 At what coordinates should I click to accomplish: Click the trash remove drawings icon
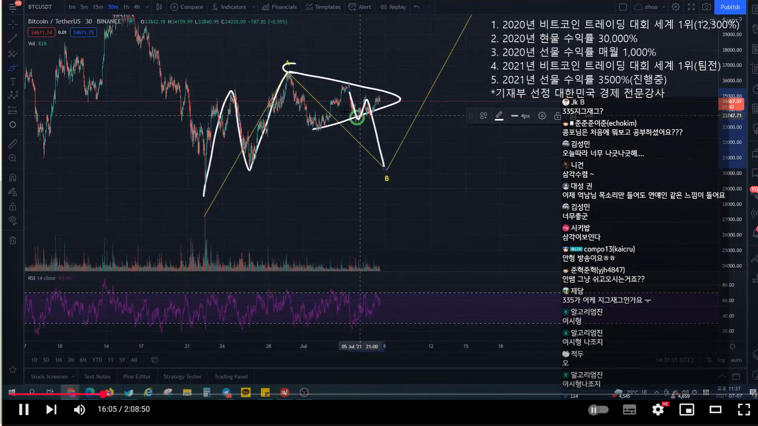(x=13, y=240)
